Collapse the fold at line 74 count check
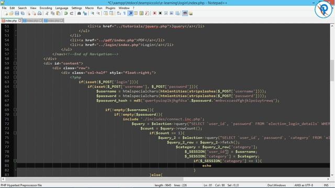This screenshot has width=335, height=188. click(15, 133)
